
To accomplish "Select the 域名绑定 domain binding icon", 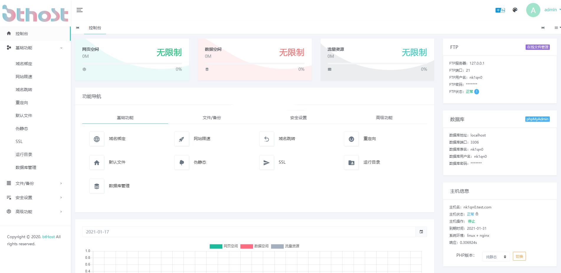I will click(97, 139).
